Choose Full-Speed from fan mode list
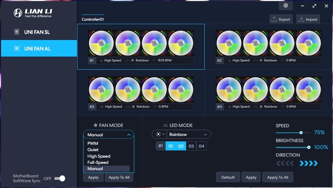333x188 pixels. 98,162
